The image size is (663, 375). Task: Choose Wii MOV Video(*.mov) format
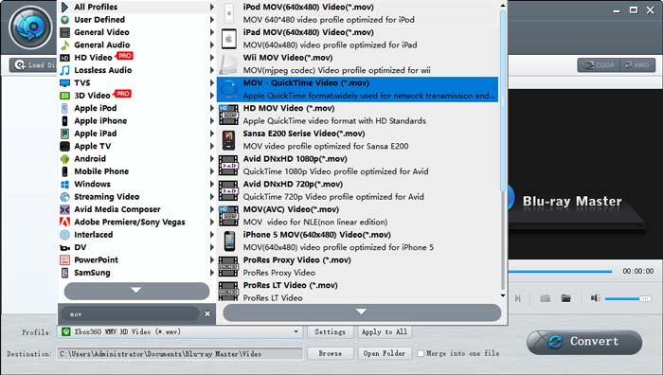tap(357, 63)
